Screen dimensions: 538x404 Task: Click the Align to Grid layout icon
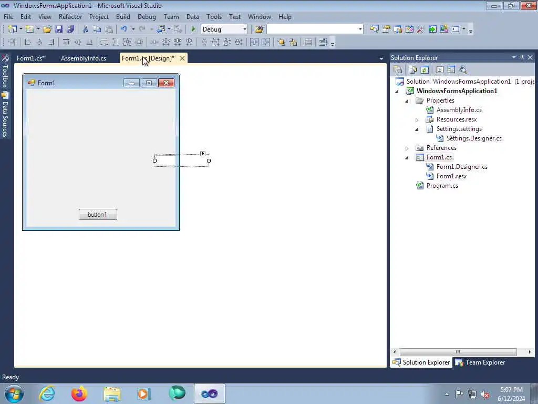coord(13,42)
